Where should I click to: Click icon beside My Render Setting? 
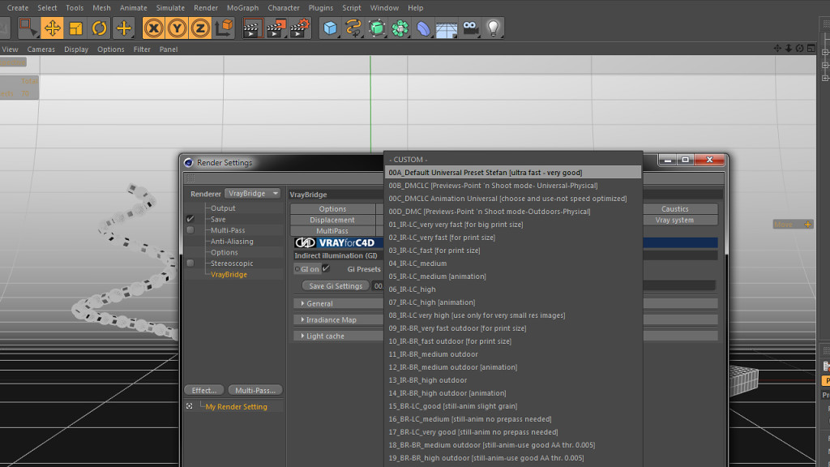190,406
